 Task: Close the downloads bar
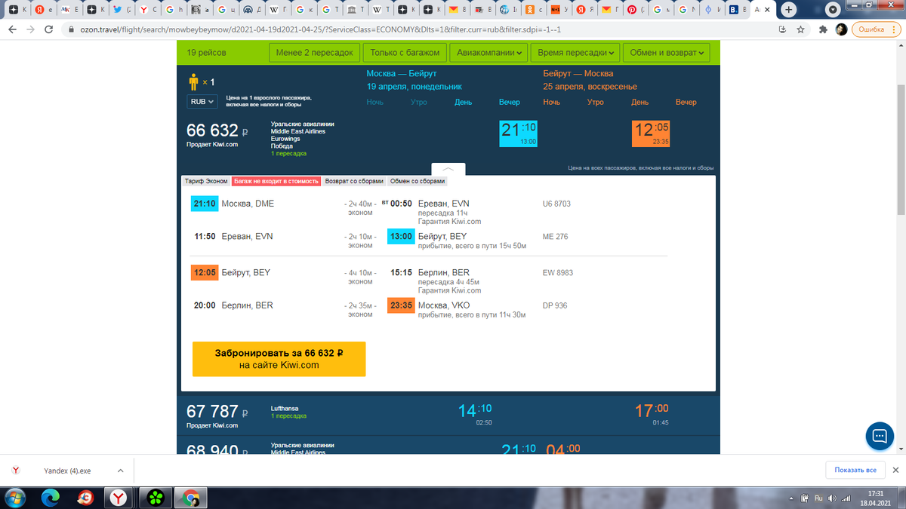[895, 470]
